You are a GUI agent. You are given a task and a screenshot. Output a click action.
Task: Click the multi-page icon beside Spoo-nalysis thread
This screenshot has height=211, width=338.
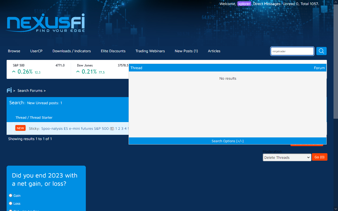coord(112,129)
